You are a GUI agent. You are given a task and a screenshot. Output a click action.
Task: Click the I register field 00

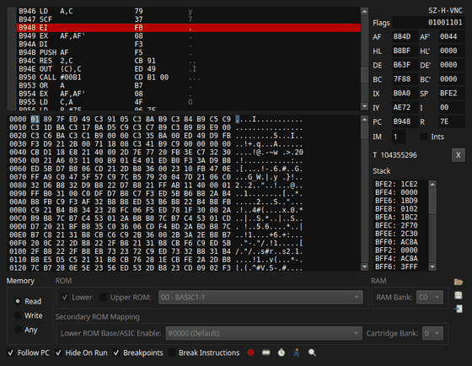[452, 107]
